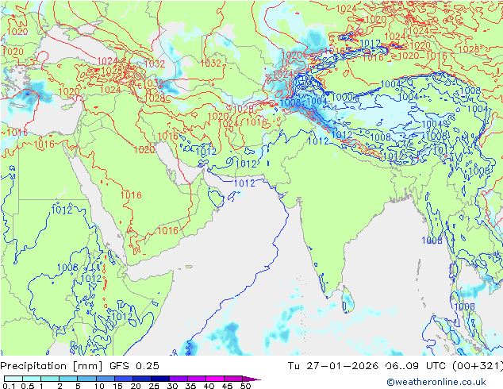This screenshot has width=503, height=389.
Task: Click the 'Precipitation [mm] GFS 0.25' title
Action: coord(79,366)
